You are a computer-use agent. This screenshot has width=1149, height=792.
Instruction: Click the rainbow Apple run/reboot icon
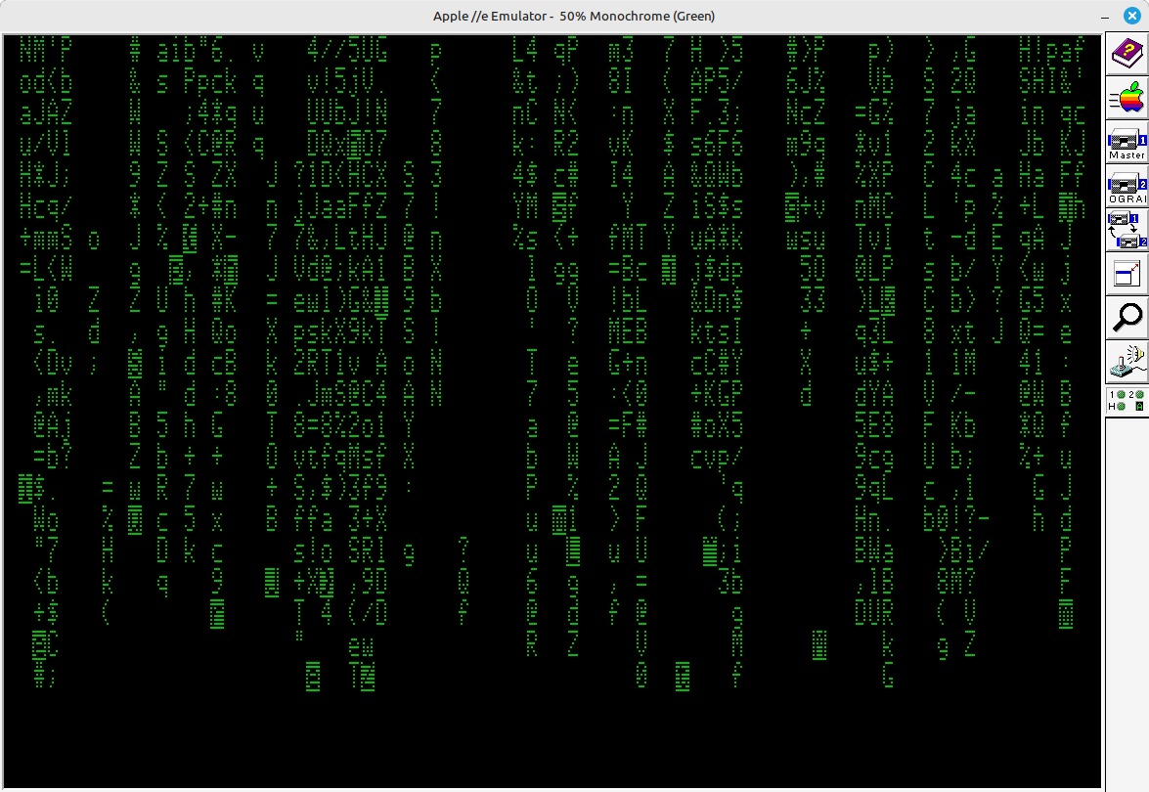[x=1127, y=99]
